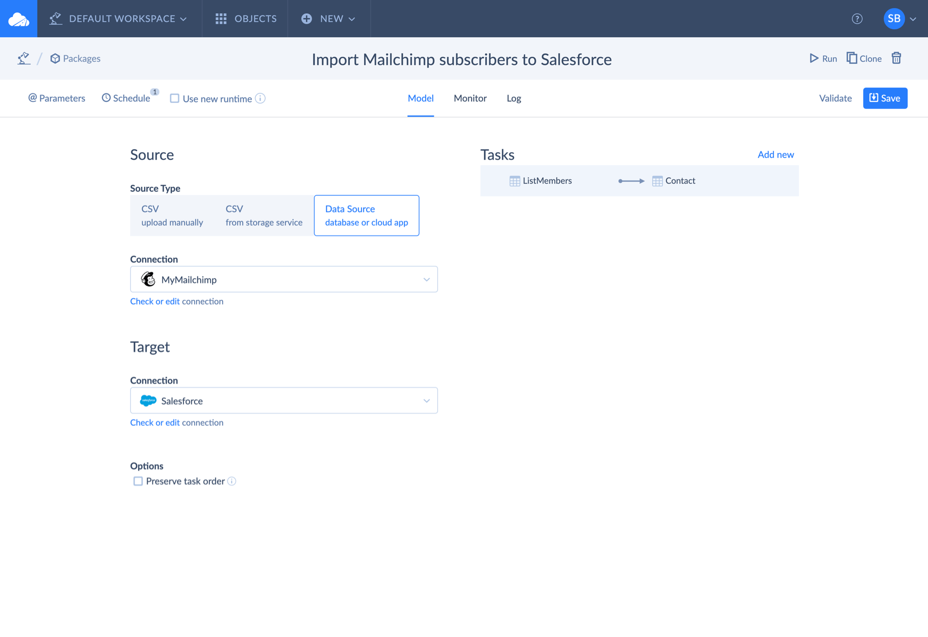Open help via question mark icon
Viewport: 928px width, 637px height.
857,19
